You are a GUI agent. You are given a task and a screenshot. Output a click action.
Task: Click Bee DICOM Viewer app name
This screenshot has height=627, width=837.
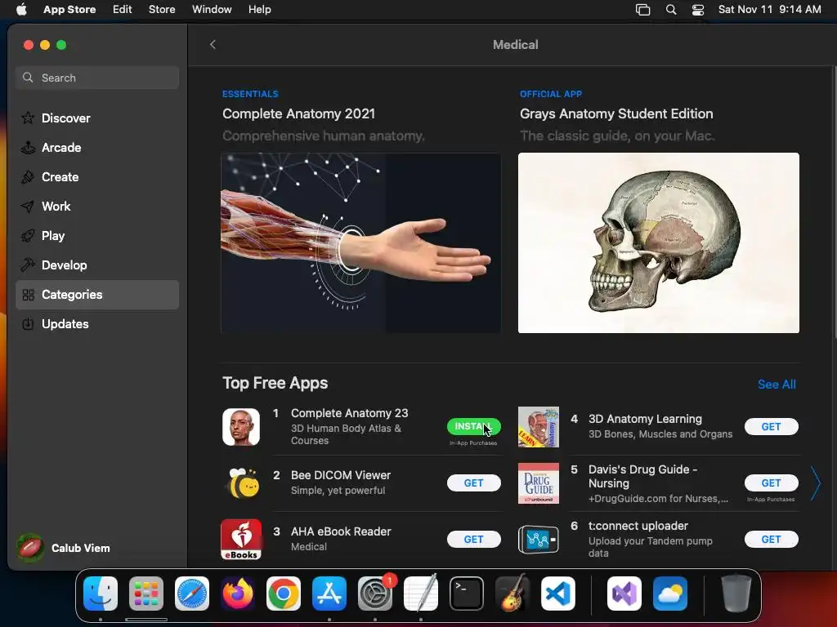click(x=341, y=475)
